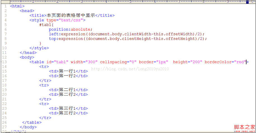Click the cell text 第一行1

[x=67, y=71]
